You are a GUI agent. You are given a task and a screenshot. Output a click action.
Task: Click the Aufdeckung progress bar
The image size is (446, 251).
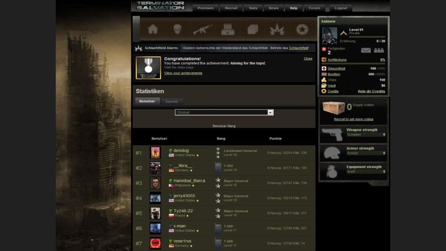pos(353,64)
